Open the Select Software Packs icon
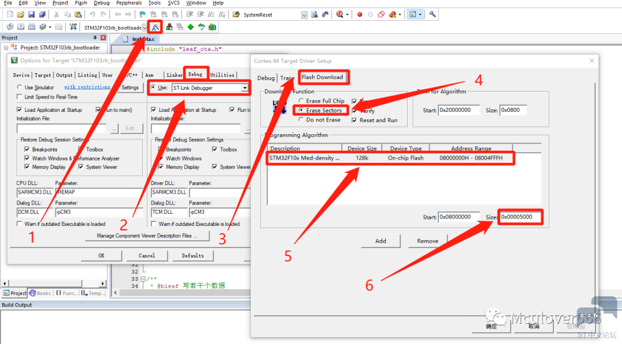Image resolution: width=622 pixels, height=344 pixels. [202, 27]
